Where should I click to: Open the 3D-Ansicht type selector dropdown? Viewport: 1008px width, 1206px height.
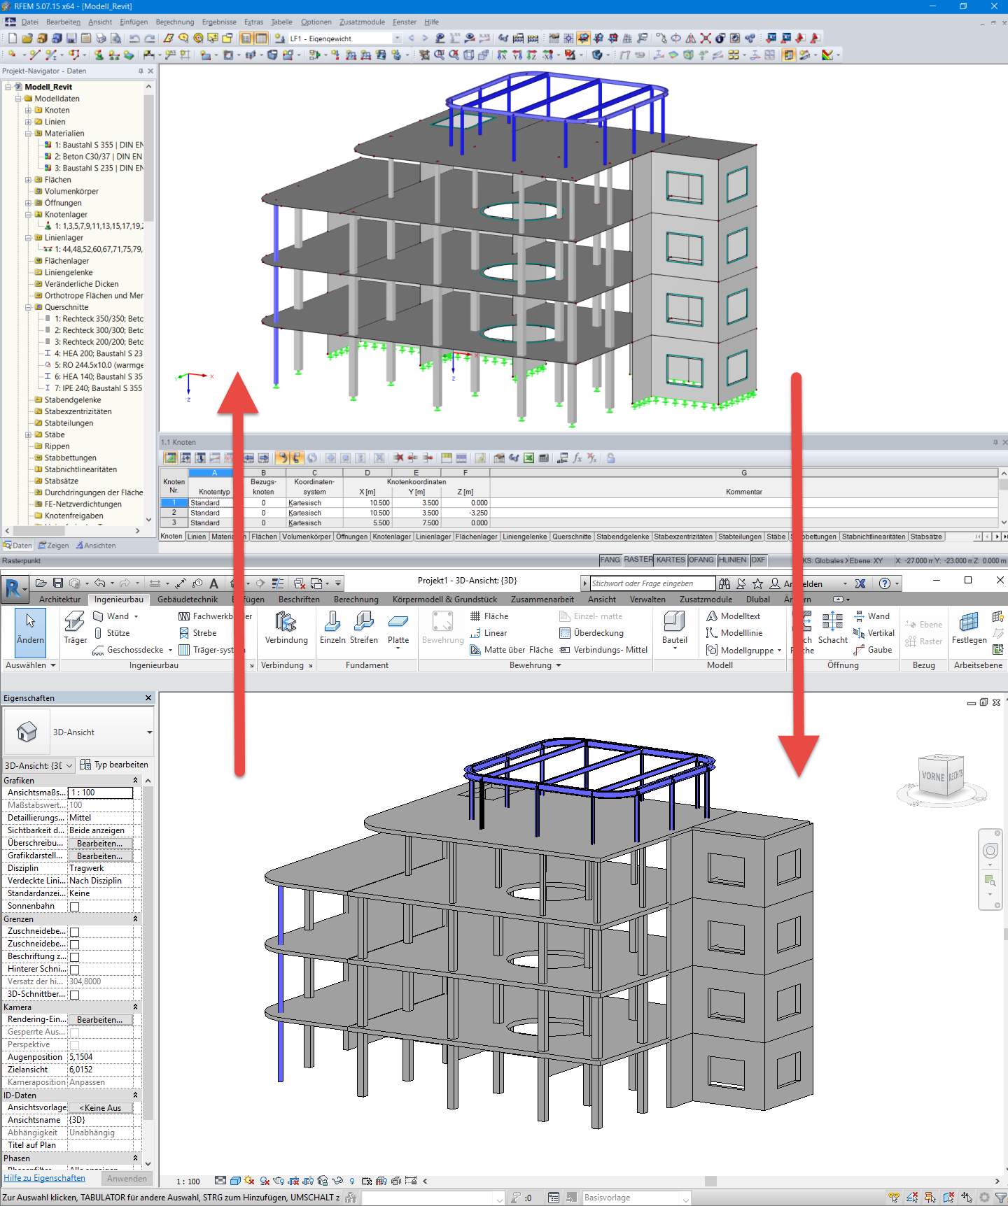click(149, 732)
